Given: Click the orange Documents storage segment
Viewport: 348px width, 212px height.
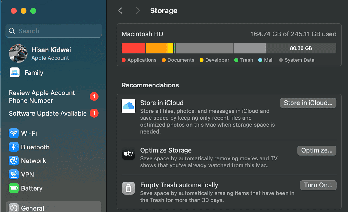Looking at the screenshot, I should pyautogui.click(x=156, y=48).
